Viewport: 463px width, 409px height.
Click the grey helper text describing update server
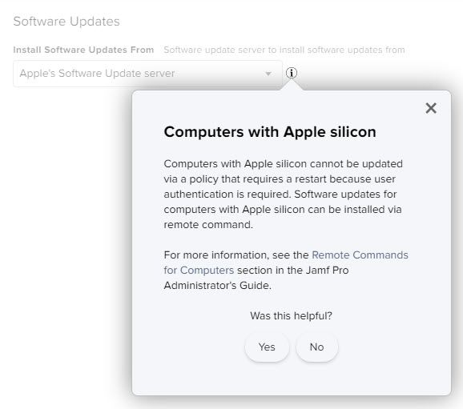point(284,50)
